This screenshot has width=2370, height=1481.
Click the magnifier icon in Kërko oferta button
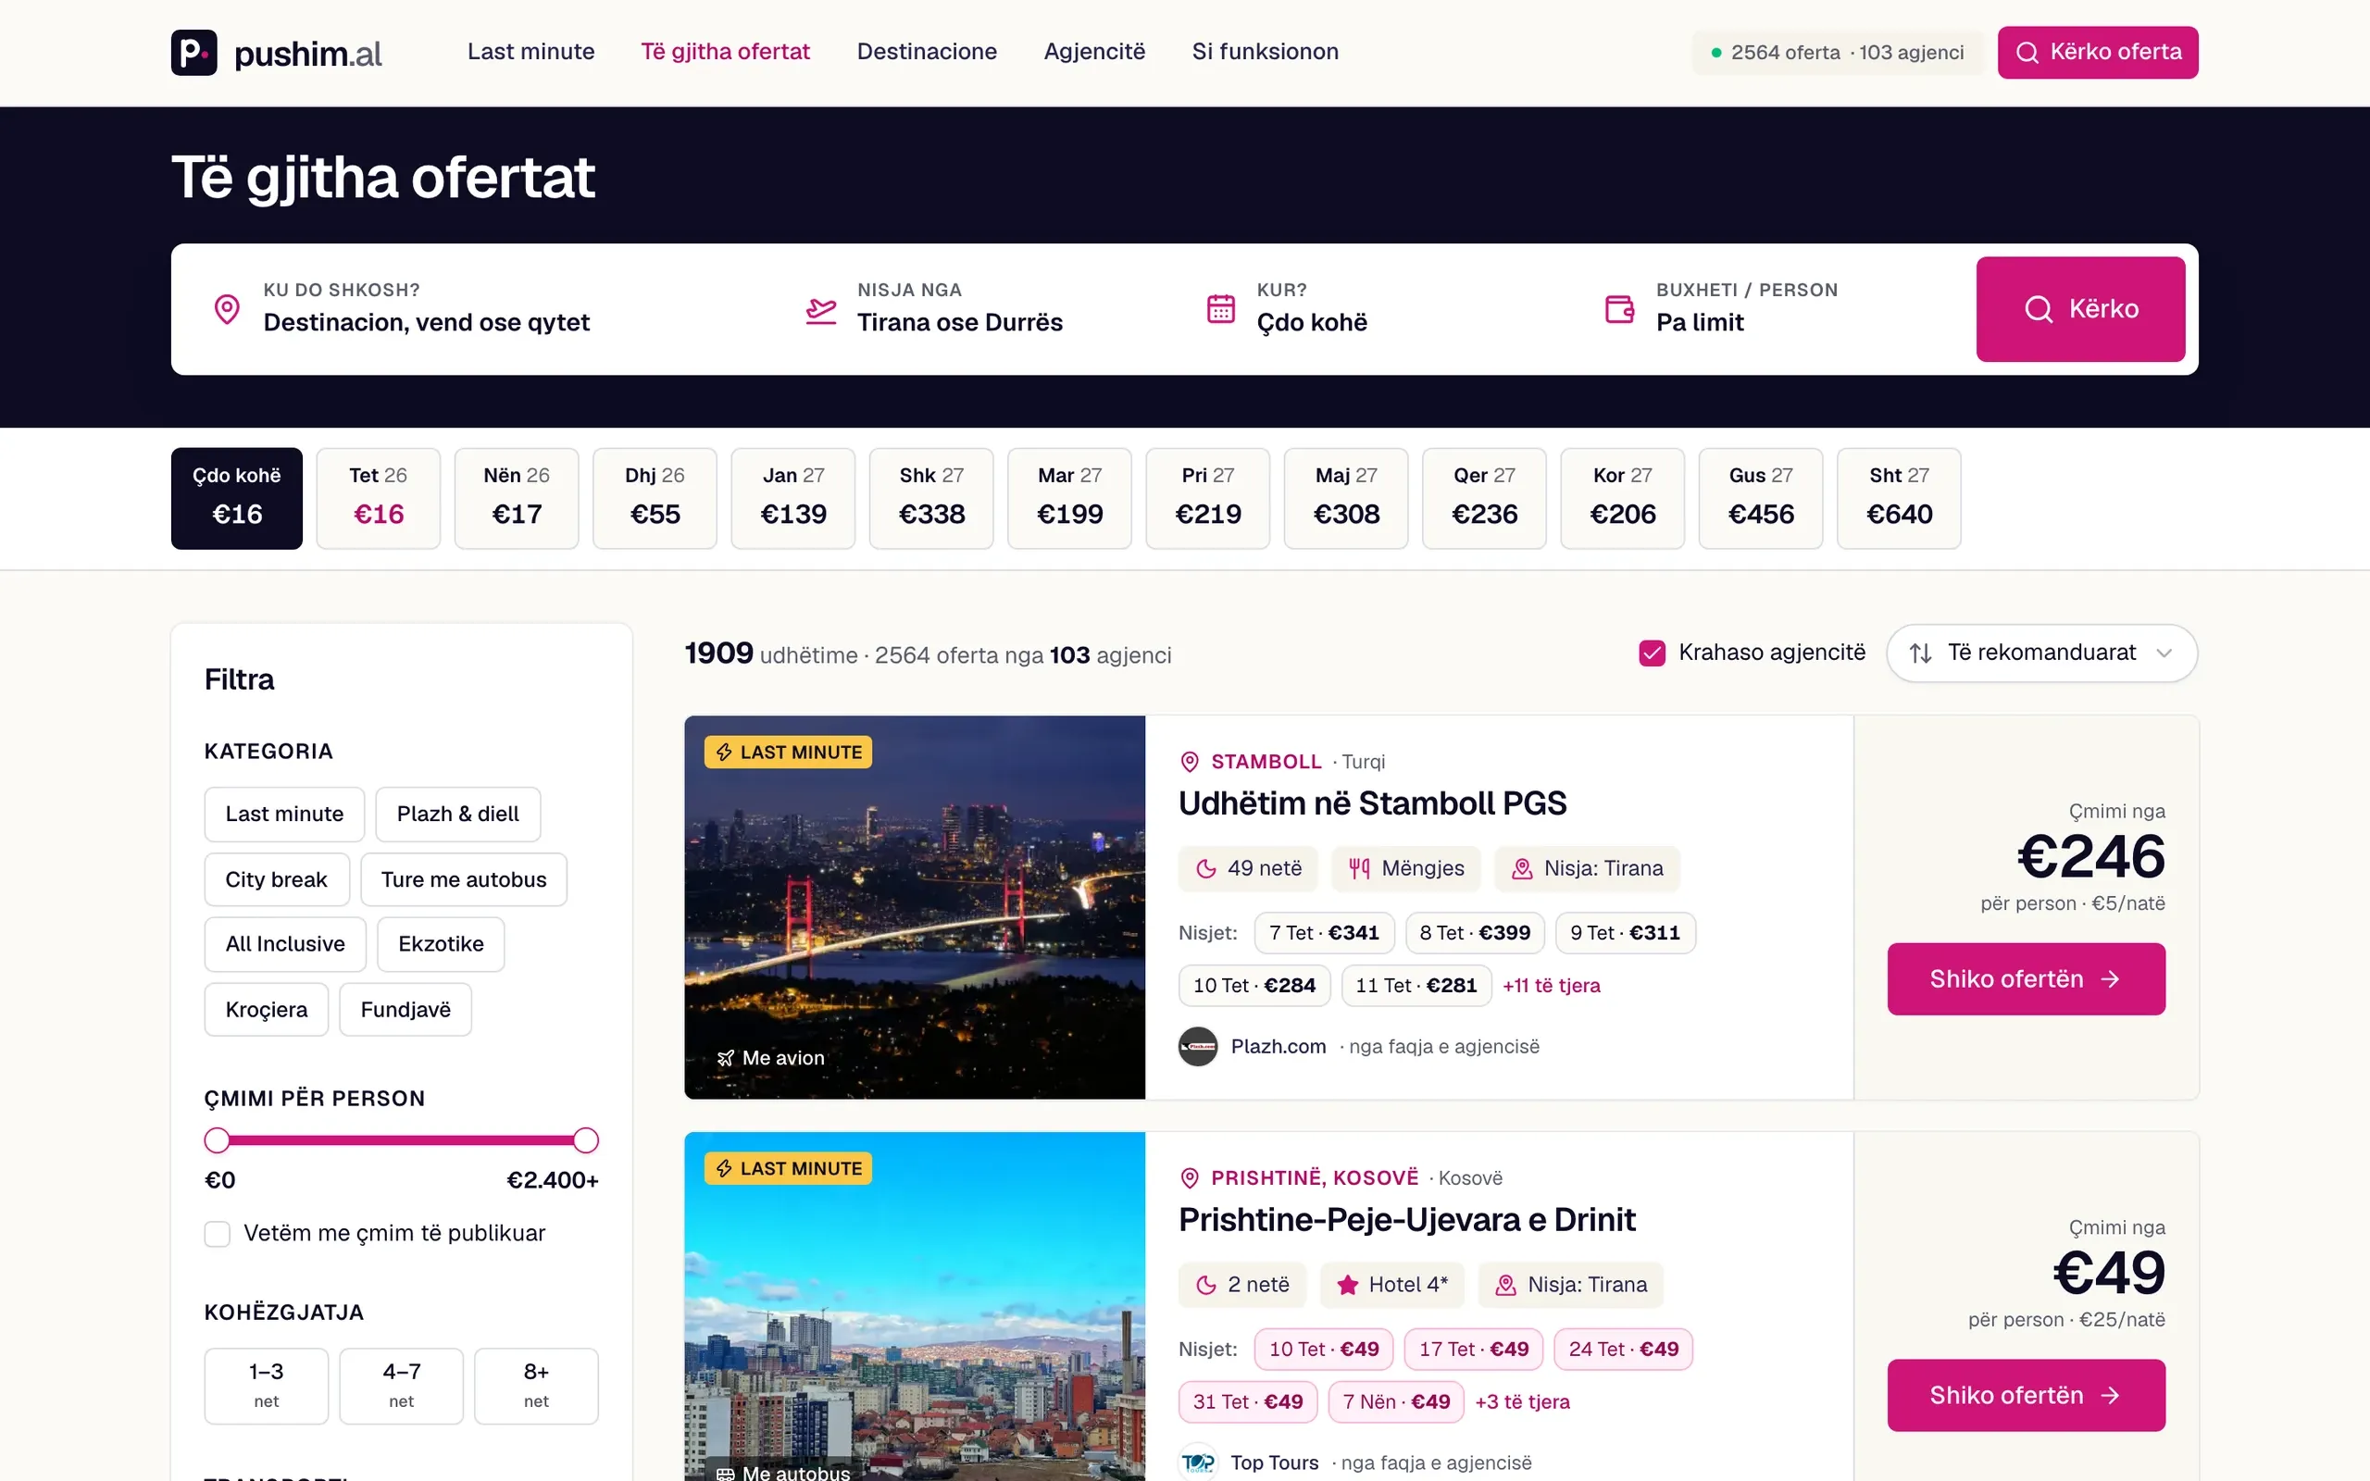2027,53
